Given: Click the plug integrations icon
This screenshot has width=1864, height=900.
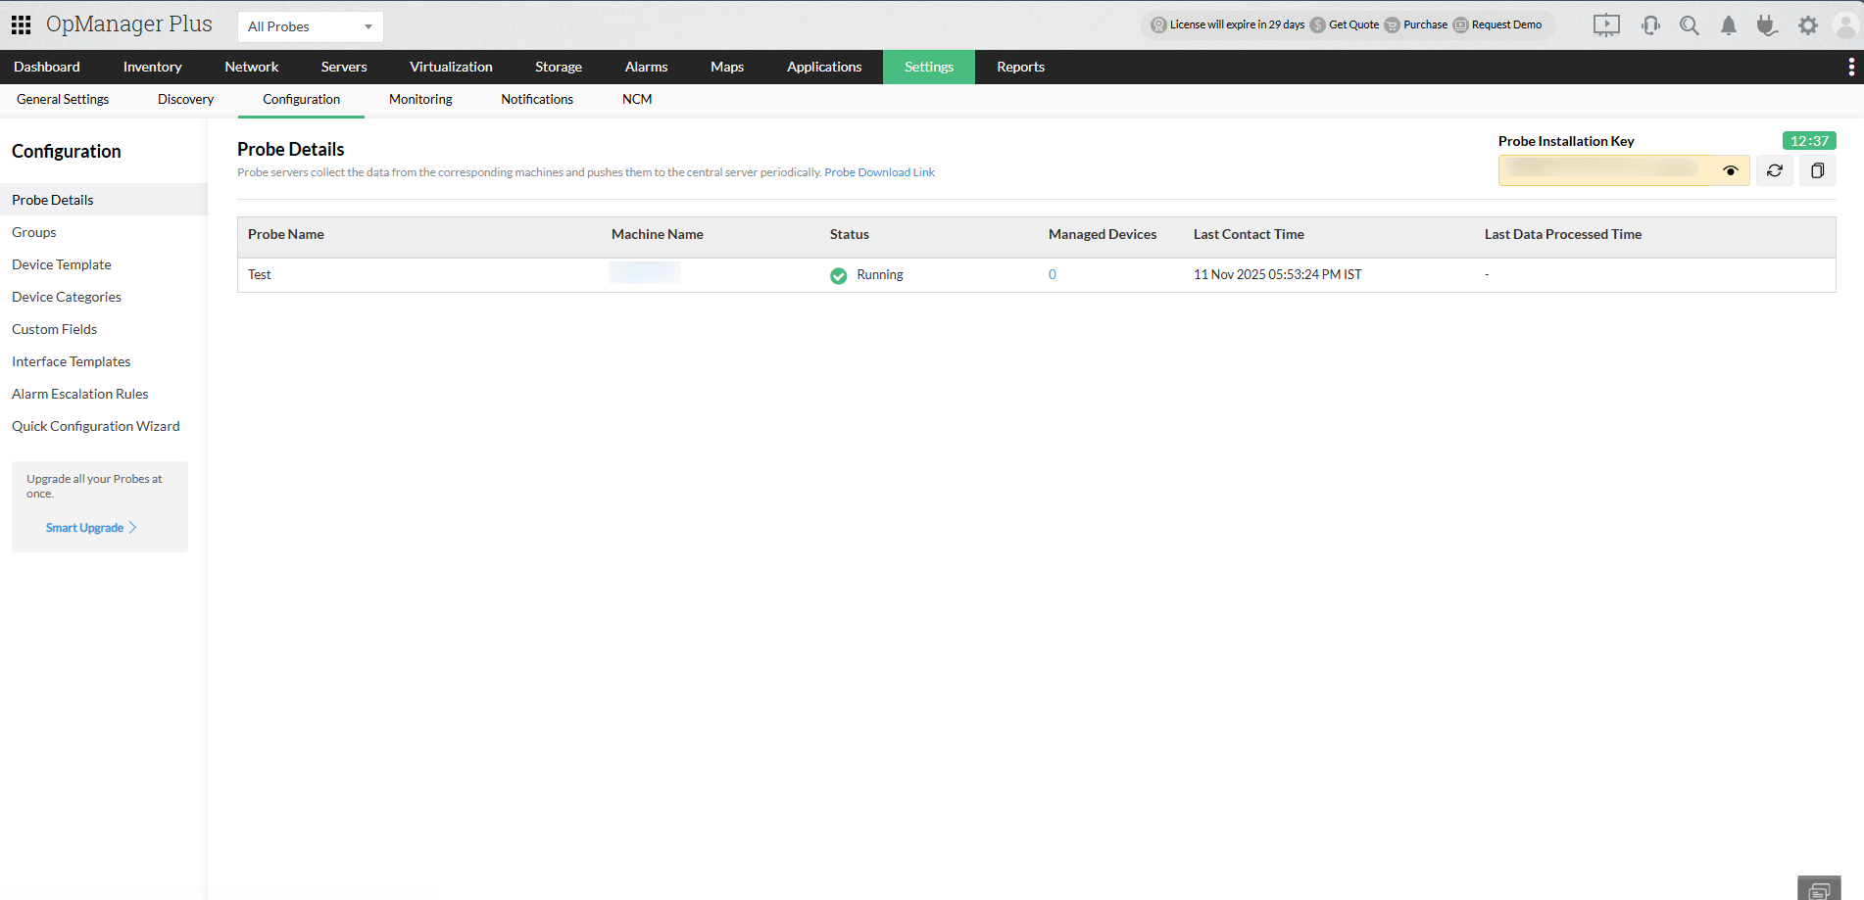Looking at the screenshot, I should click(1767, 24).
